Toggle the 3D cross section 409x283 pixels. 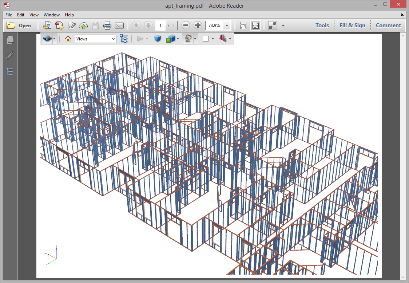pos(223,39)
